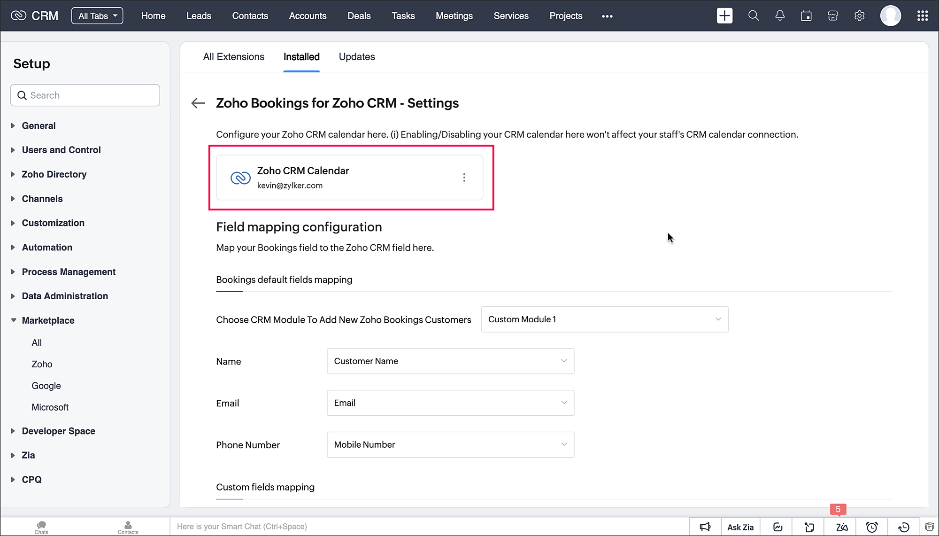Select Google under Marketplace

[x=46, y=386]
